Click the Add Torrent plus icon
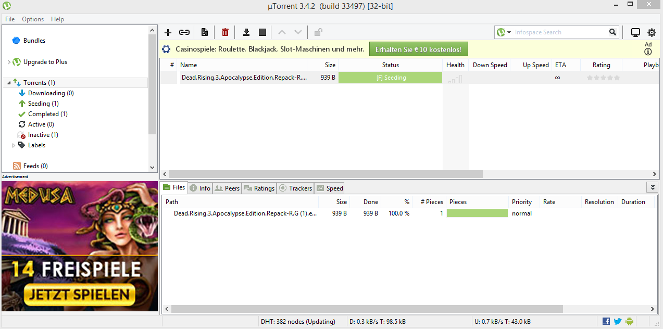This screenshot has width=663, height=329. [x=168, y=32]
